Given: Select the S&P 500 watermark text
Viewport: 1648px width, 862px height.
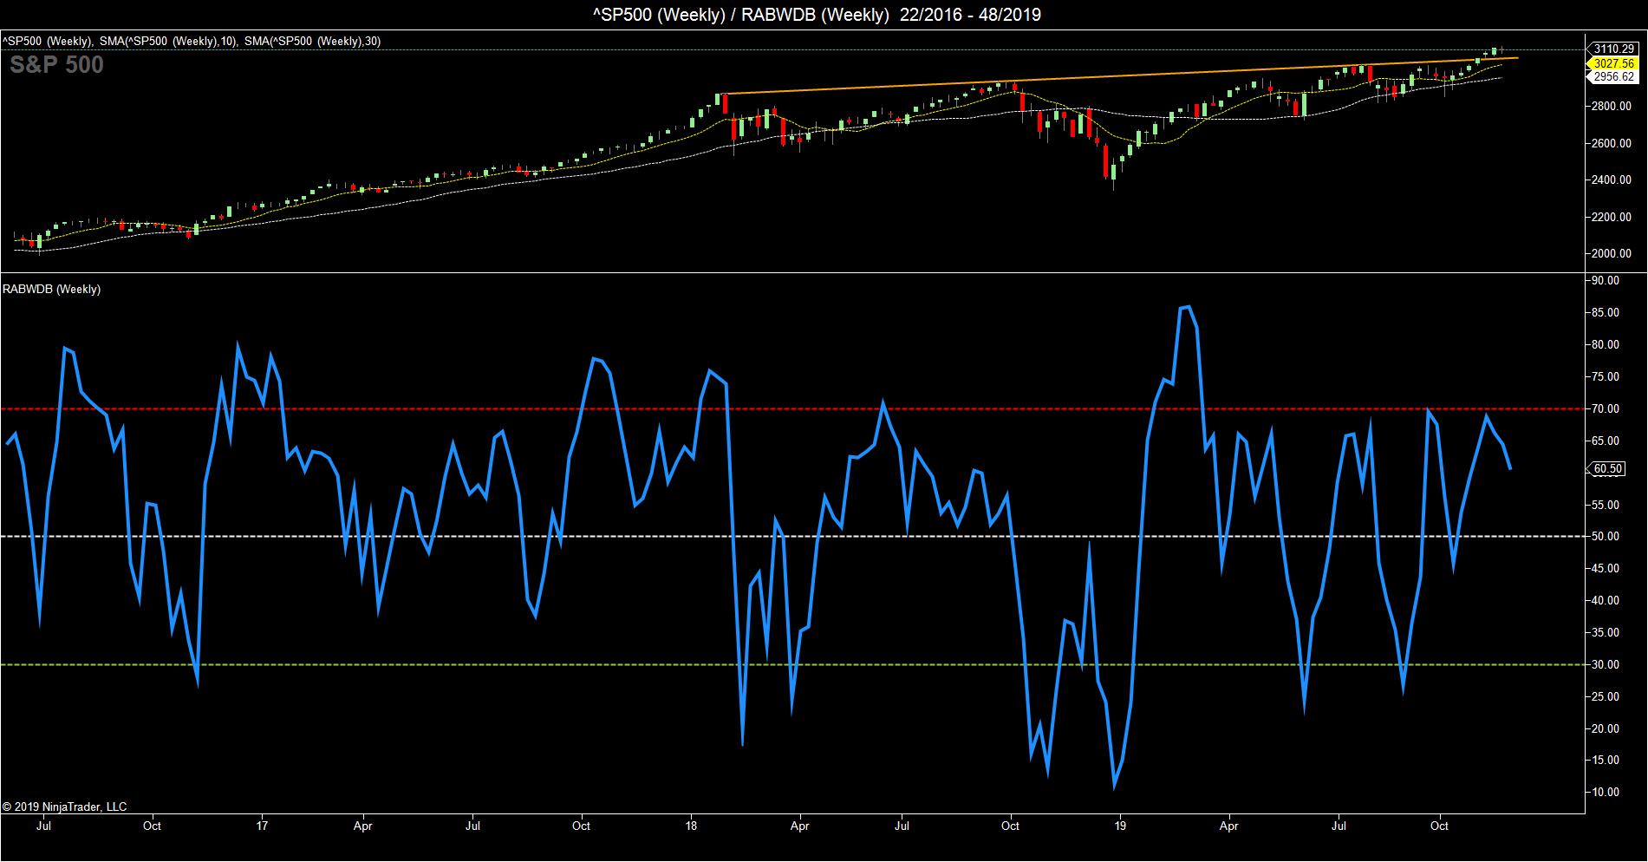Looking at the screenshot, I should point(56,65).
